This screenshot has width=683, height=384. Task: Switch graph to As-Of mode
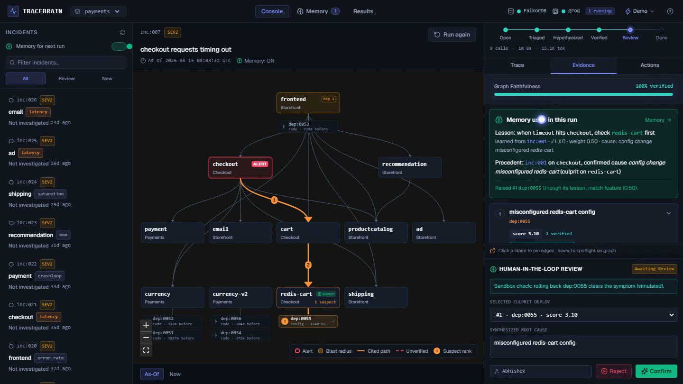(x=152, y=374)
